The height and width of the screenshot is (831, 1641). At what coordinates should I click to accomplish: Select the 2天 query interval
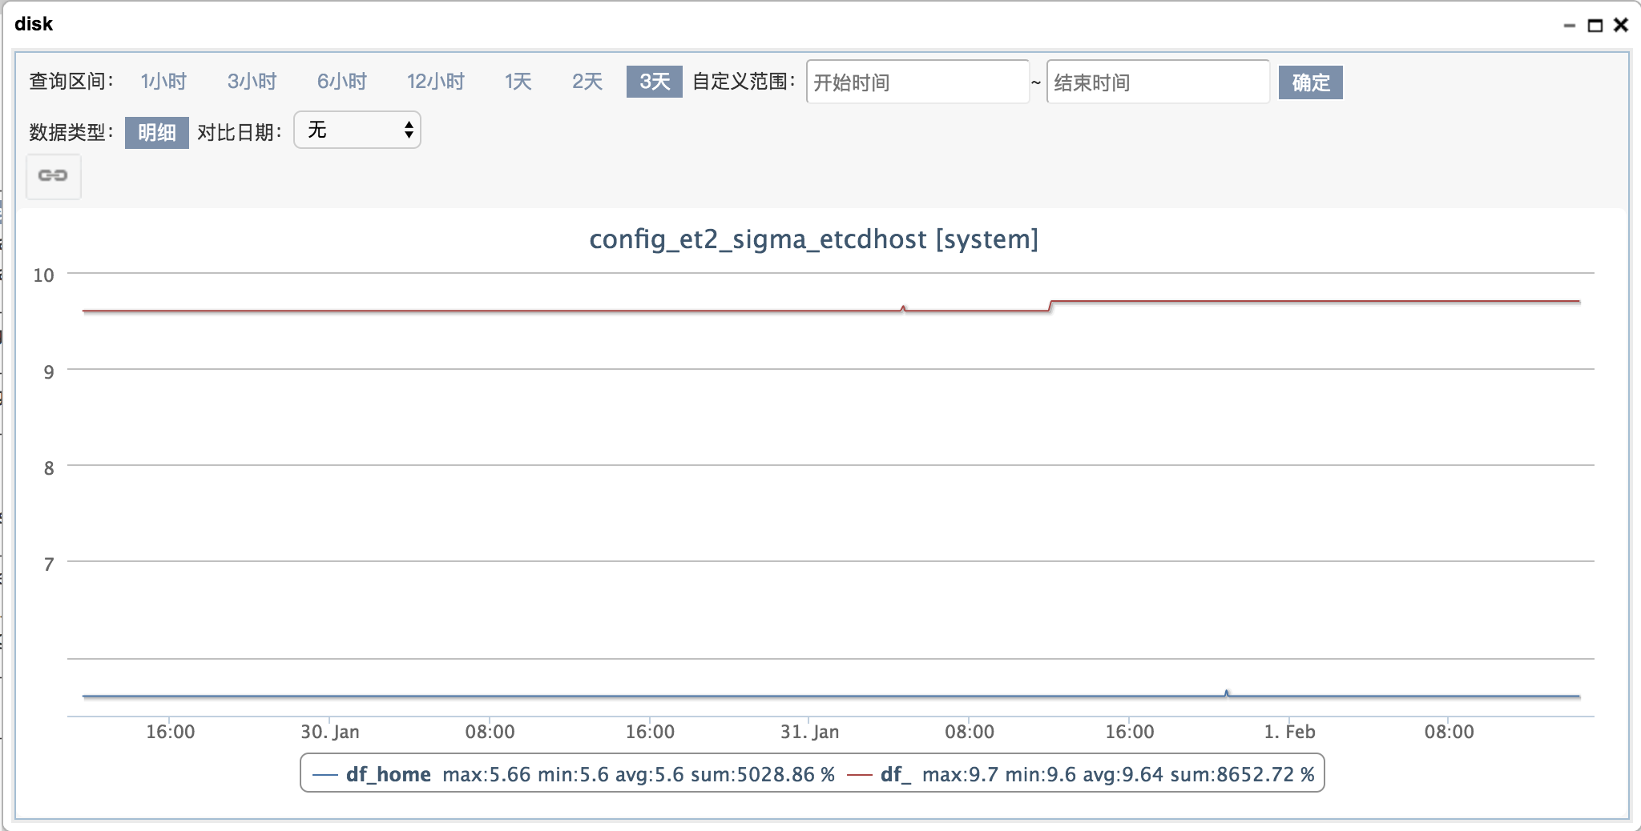pos(584,81)
